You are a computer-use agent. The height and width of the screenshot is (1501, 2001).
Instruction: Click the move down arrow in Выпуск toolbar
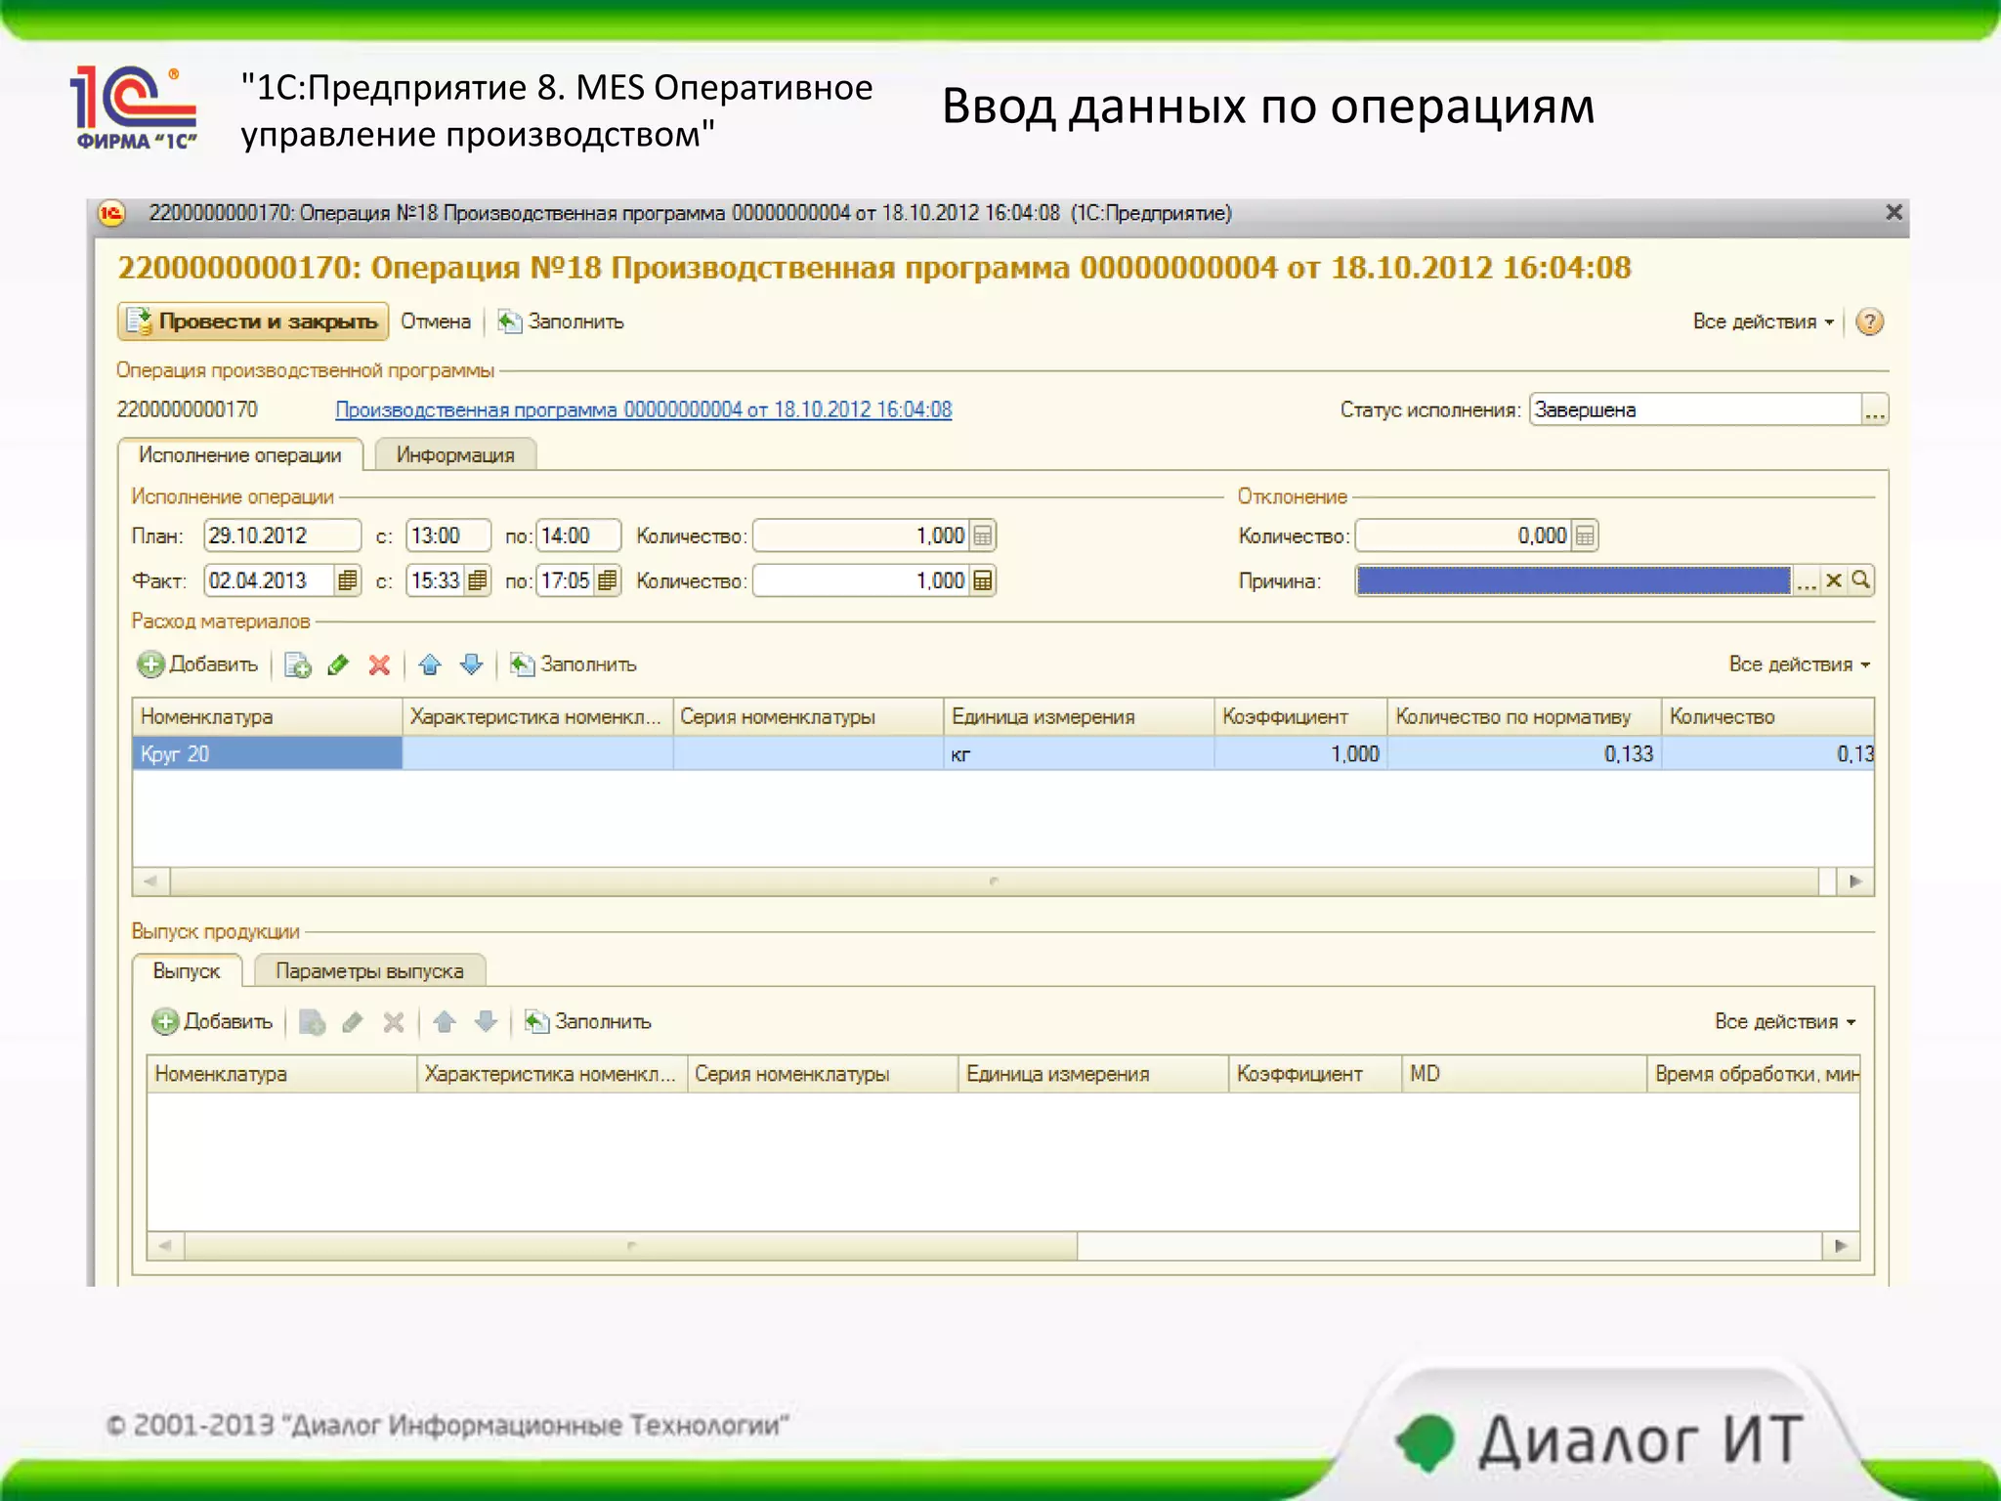[x=486, y=1023]
